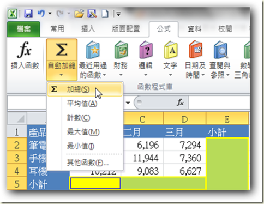Expand the Name Box dropdown arrow
Image resolution: width=264 pixels, height=204 pixels.
click(128, 103)
